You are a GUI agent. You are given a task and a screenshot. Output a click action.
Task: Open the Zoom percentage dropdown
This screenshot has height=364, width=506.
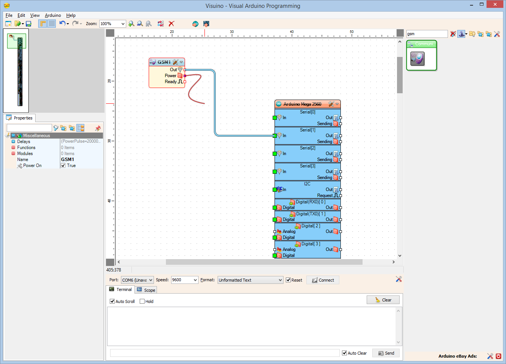point(122,23)
